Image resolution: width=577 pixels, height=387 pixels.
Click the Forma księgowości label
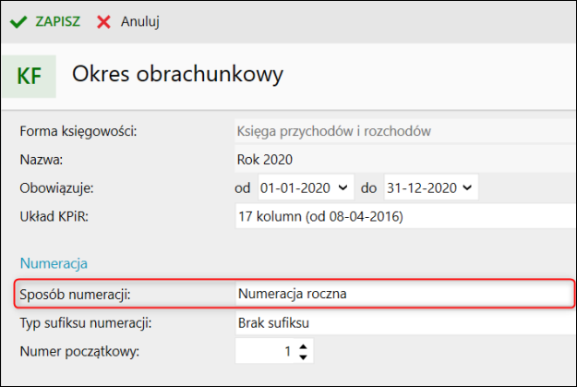(x=78, y=131)
